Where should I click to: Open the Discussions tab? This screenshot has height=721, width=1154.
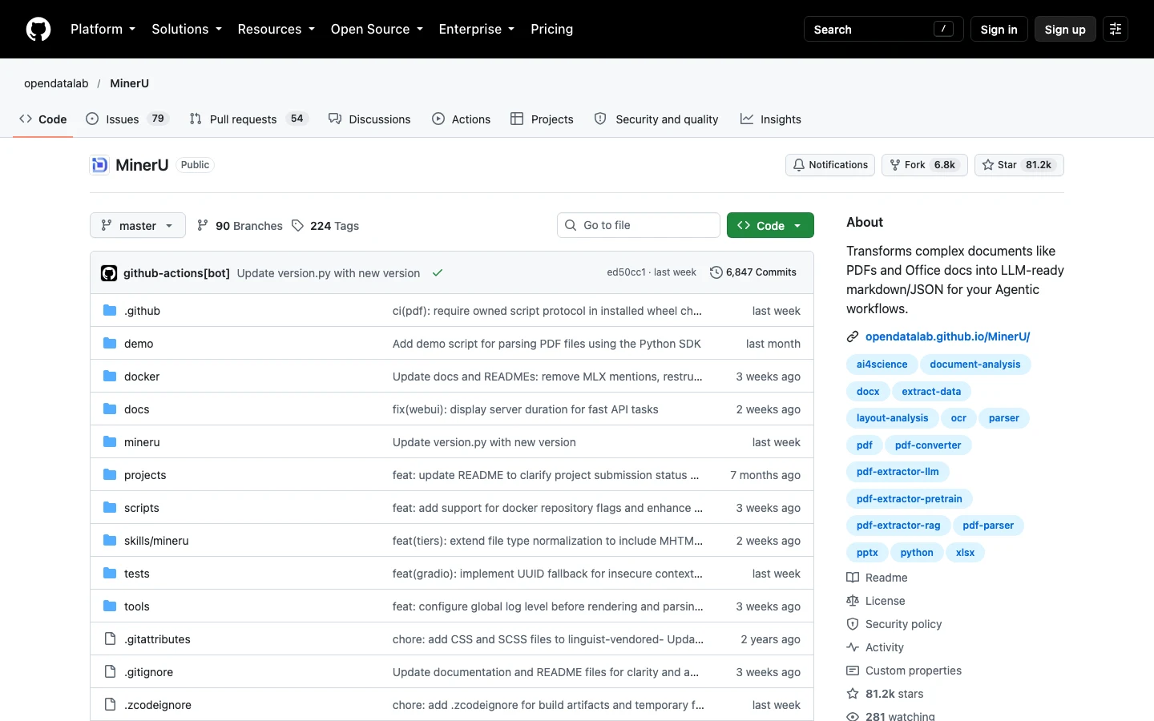[x=369, y=119]
